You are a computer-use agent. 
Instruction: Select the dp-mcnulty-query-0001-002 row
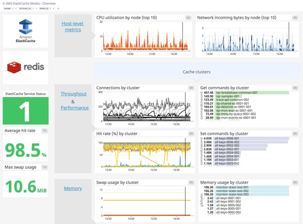tap(246, 114)
